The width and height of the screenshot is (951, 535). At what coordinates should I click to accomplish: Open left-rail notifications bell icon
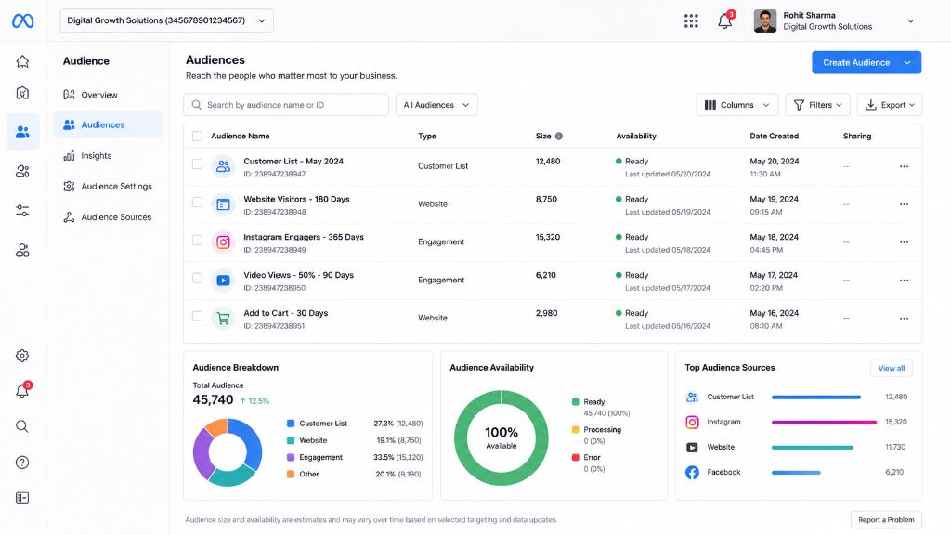tap(22, 390)
